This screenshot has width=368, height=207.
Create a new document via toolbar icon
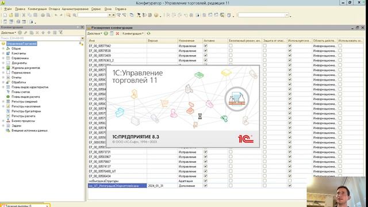pyautogui.click(x=5, y=15)
